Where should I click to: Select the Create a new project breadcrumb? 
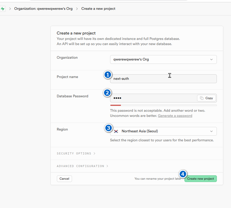pyautogui.click(x=98, y=9)
